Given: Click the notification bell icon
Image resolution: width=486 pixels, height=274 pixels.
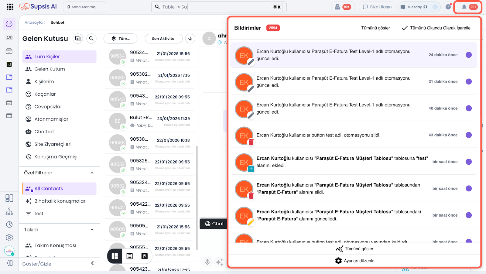Looking at the screenshot, I should [x=464, y=7].
